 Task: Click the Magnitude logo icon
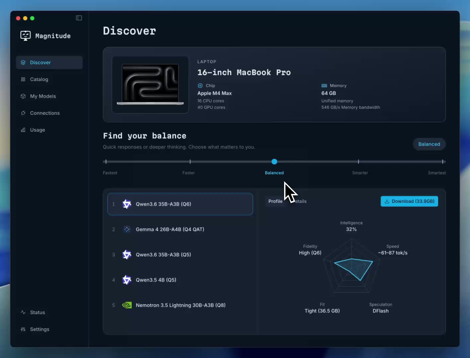(x=26, y=35)
